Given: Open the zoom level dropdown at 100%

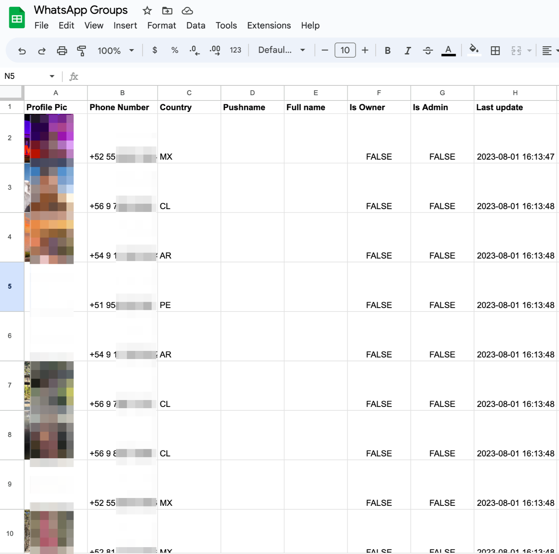Looking at the screenshot, I should click(116, 50).
